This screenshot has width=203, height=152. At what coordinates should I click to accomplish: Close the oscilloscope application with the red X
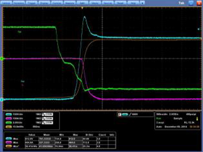pos(199,3)
